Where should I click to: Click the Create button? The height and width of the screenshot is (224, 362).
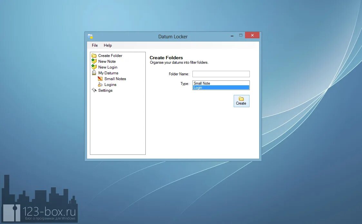click(241, 101)
